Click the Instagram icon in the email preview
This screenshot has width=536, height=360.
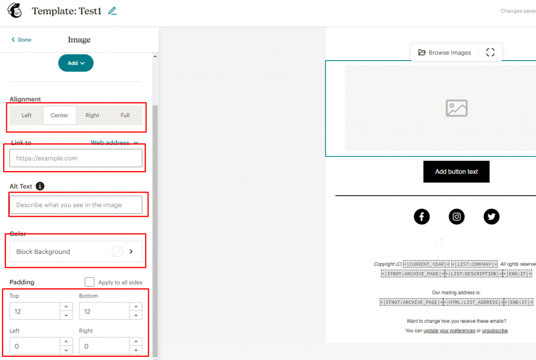(x=456, y=216)
